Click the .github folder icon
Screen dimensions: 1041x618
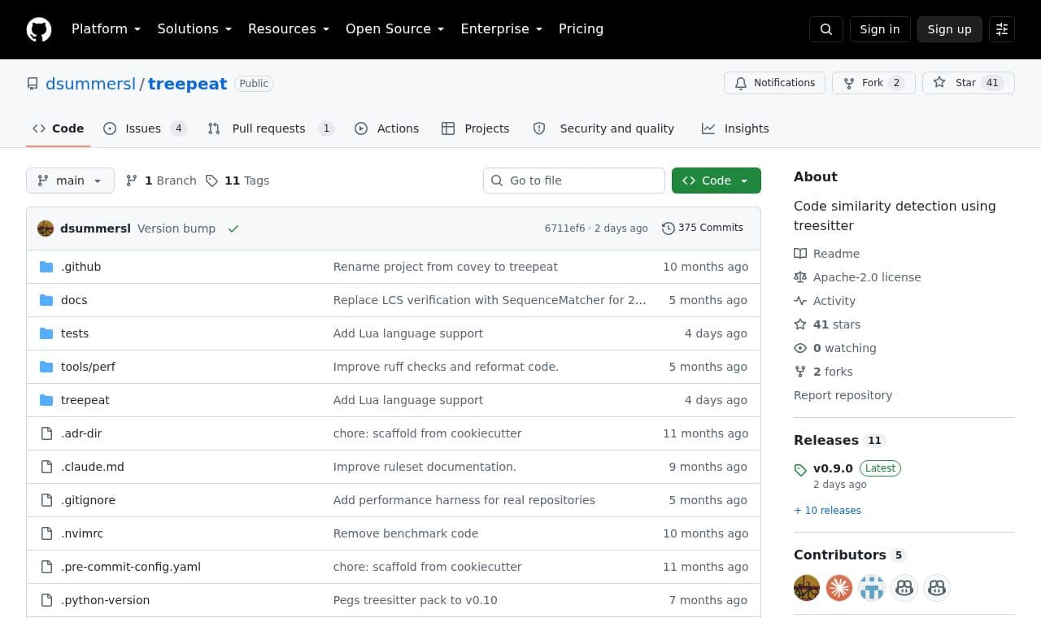[46, 267]
